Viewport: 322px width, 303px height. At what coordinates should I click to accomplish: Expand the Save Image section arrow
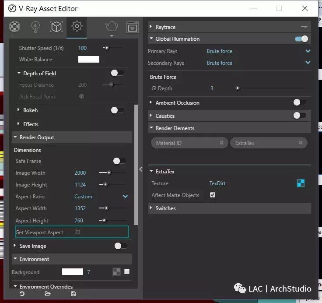(14, 246)
